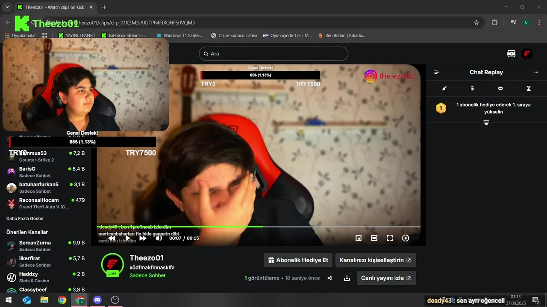The width and height of the screenshot is (547, 307).
Task: Open Chrome media controls icon
Action: 513,23
